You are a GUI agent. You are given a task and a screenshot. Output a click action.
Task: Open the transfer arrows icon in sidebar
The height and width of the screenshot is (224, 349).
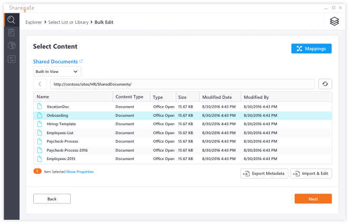pyautogui.click(x=12, y=59)
